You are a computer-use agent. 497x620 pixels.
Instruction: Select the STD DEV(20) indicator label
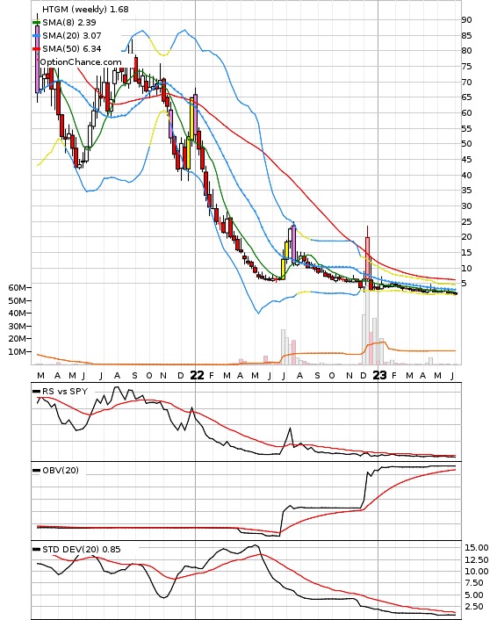pos(81,549)
